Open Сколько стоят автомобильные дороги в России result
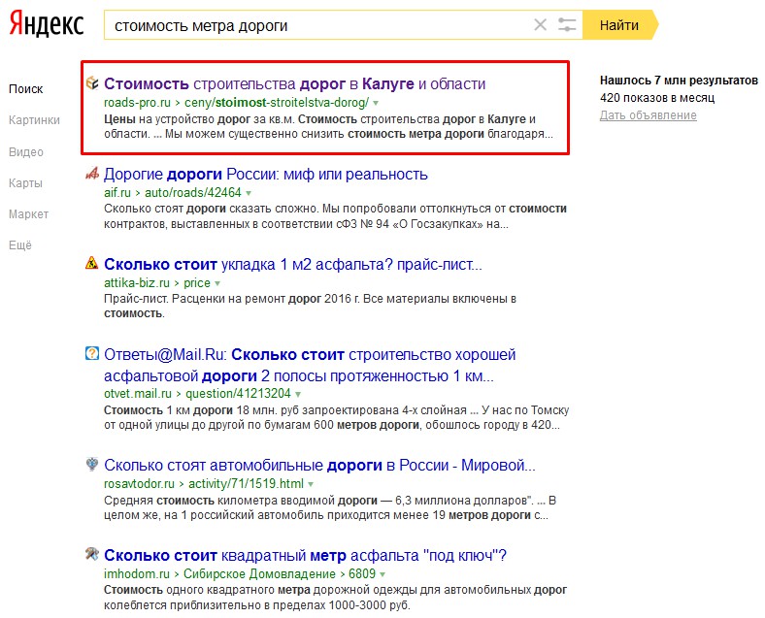Image resolution: width=765 pixels, height=618 pixels. tap(319, 465)
